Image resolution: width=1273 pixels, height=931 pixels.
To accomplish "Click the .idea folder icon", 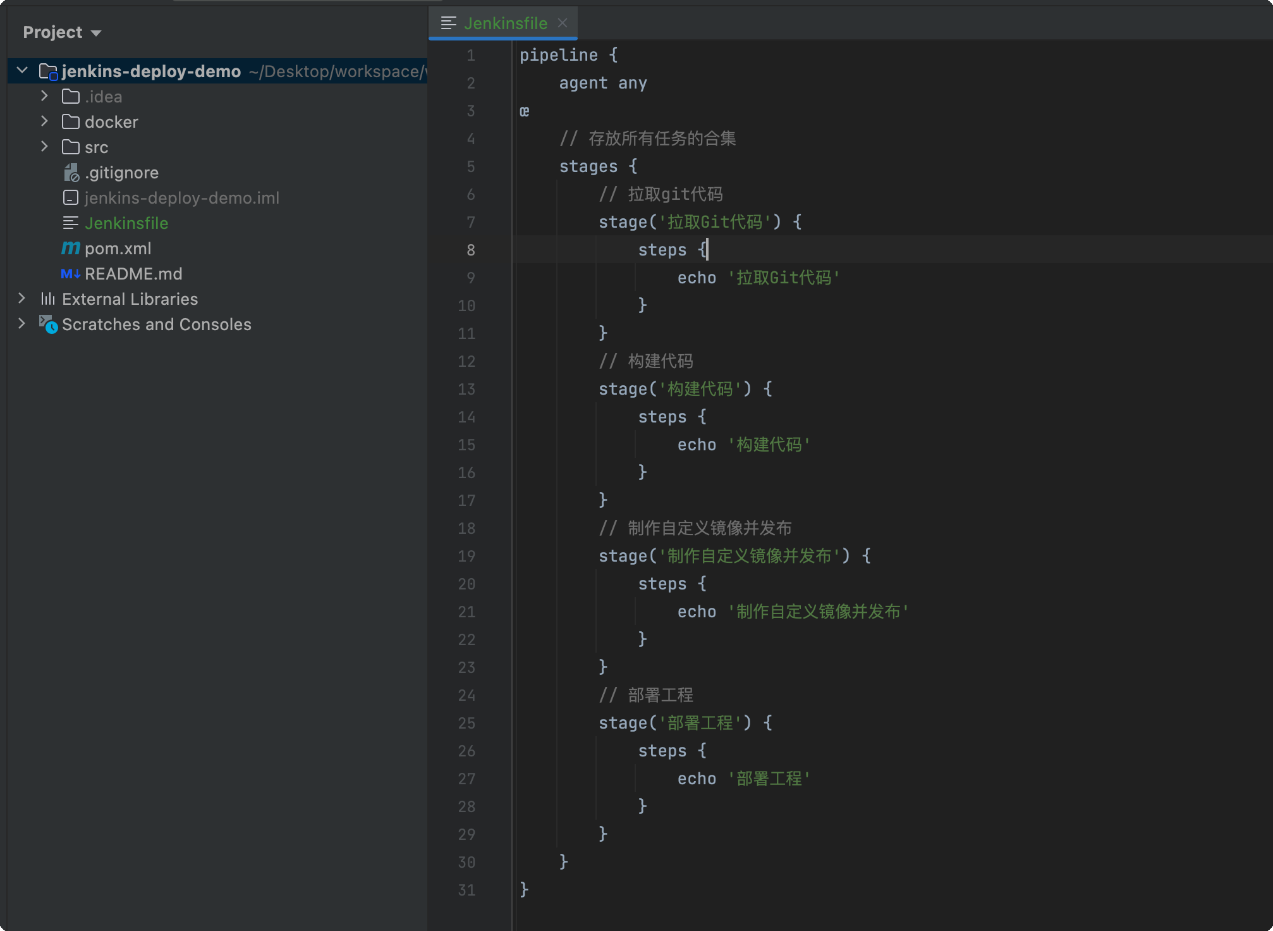I will (71, 96).
